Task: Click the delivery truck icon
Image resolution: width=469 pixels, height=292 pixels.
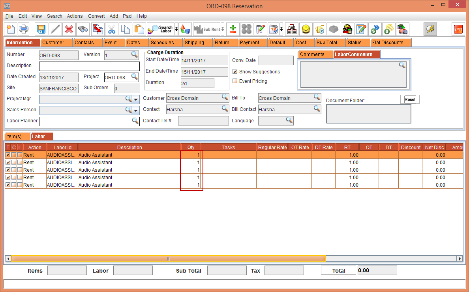Action: 402,29
